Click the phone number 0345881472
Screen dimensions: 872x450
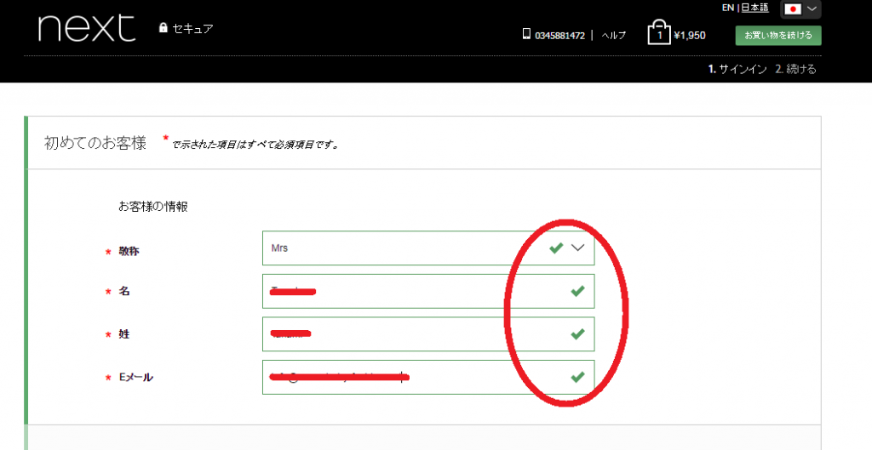(560, 36)
